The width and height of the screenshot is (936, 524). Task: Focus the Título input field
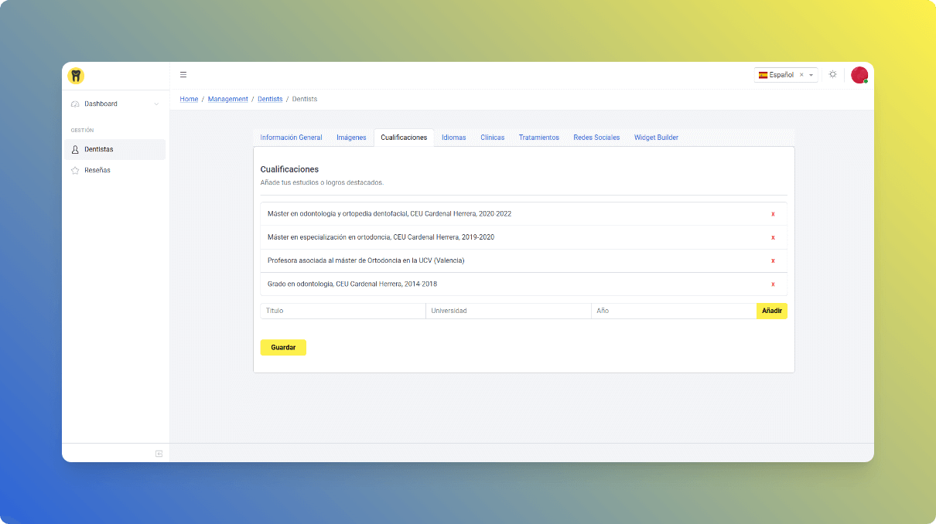coord(343,311)
